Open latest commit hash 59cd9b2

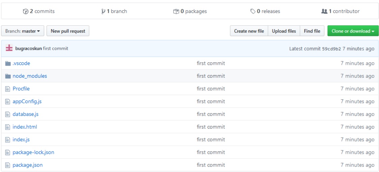331,48
